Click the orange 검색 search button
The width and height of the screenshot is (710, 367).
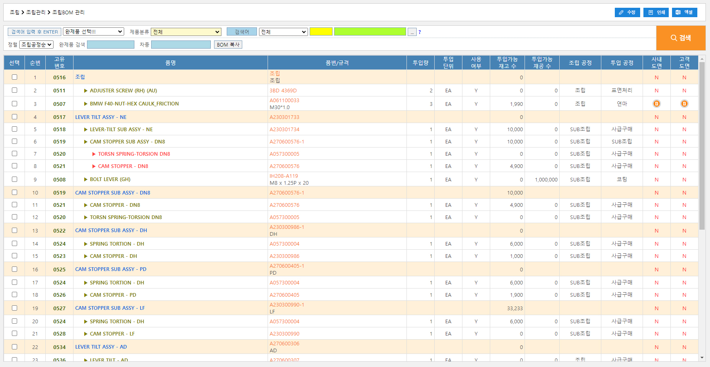[681, 38]
